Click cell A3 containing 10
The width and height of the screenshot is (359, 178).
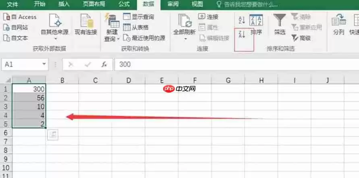click(x=29, y=106)
